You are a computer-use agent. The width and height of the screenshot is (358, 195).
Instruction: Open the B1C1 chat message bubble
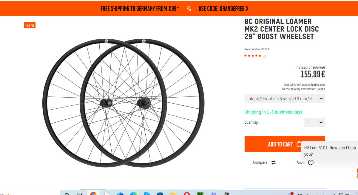click(330, 151)
